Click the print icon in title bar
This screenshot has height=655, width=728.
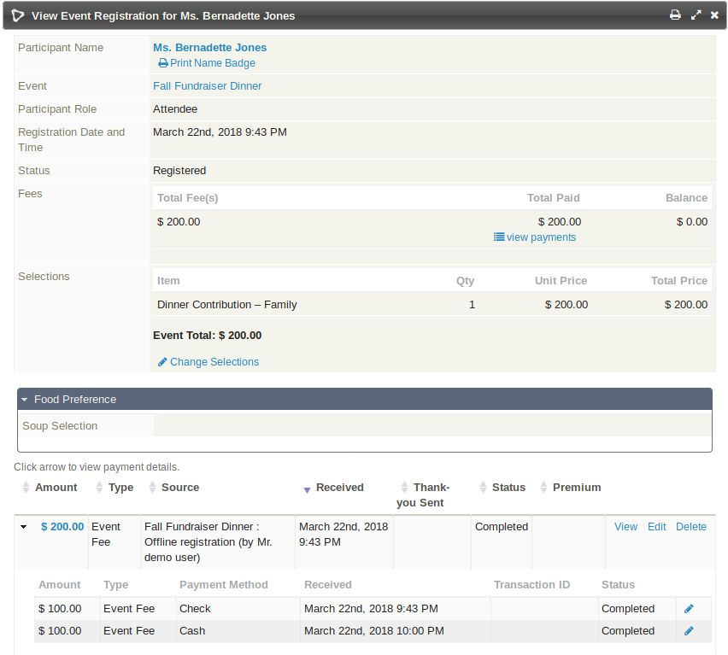pyautogui.click(x=675, y=15)
